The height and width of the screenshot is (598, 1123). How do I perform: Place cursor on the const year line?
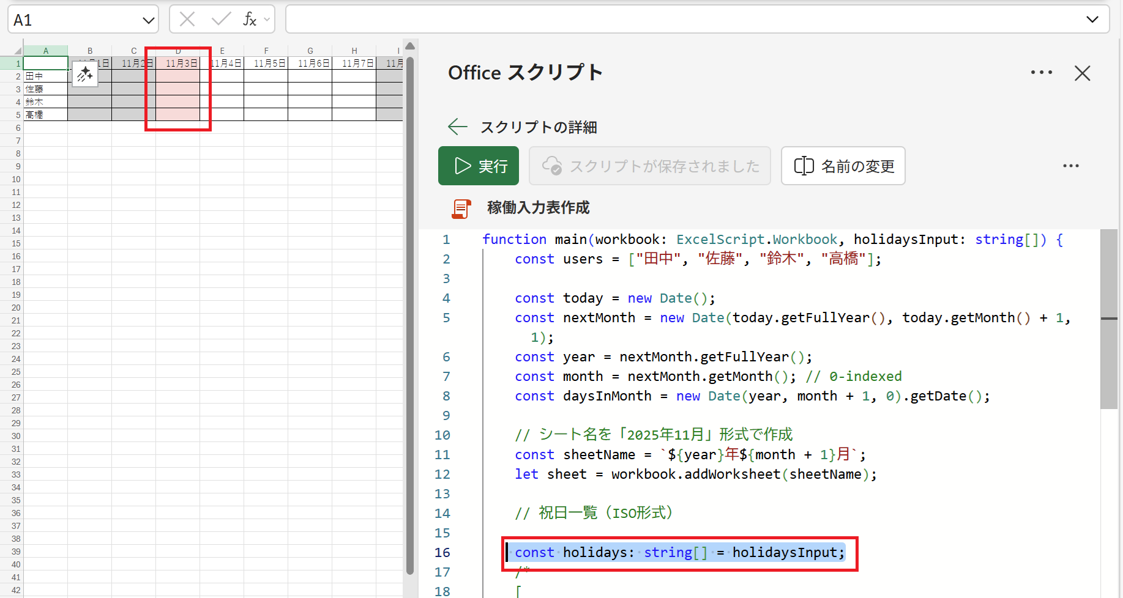[x=663, y=356]
